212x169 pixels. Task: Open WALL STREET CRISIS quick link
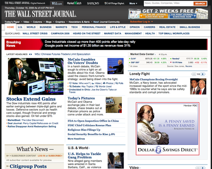[35, 33]
